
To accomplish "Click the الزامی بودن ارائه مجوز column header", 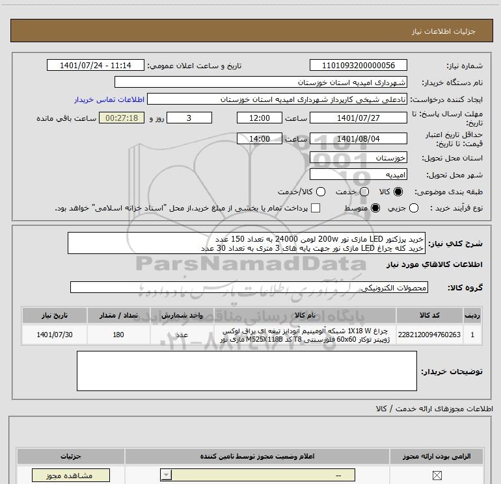I will pyautogui.click(x=437, y=456).
